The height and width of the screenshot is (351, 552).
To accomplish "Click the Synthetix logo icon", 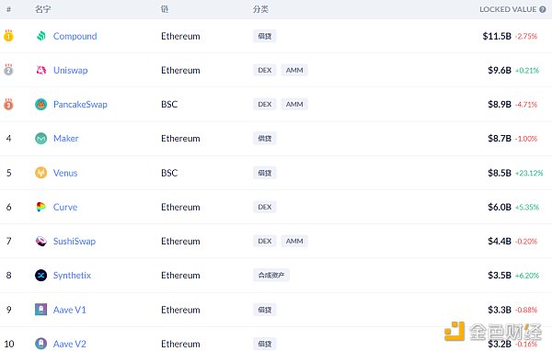I will (41, 275).
